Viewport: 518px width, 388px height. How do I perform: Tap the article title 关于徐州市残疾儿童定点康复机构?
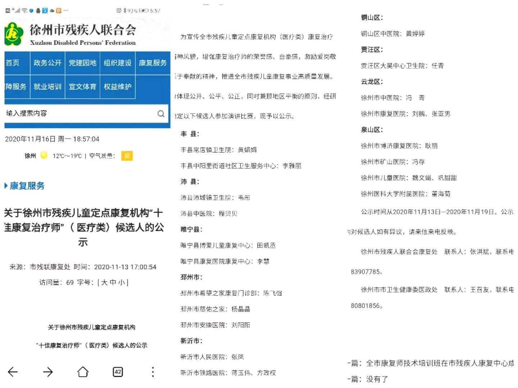click(x=84, y=227)
